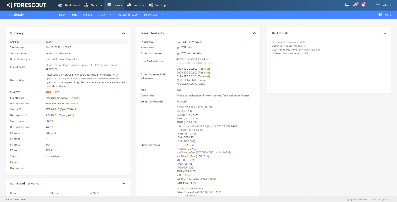Select RDP (TCP 3389) client protocol
Viewport: 397px width, 202px height.
coord(185,160)
